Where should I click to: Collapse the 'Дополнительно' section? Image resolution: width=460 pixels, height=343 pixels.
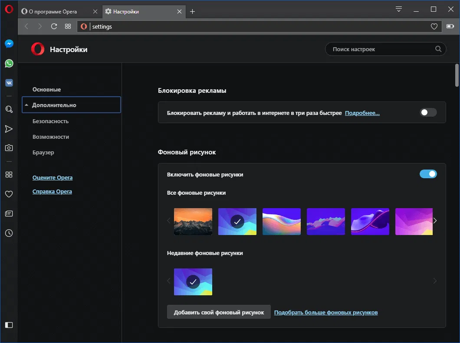[71, 105]
